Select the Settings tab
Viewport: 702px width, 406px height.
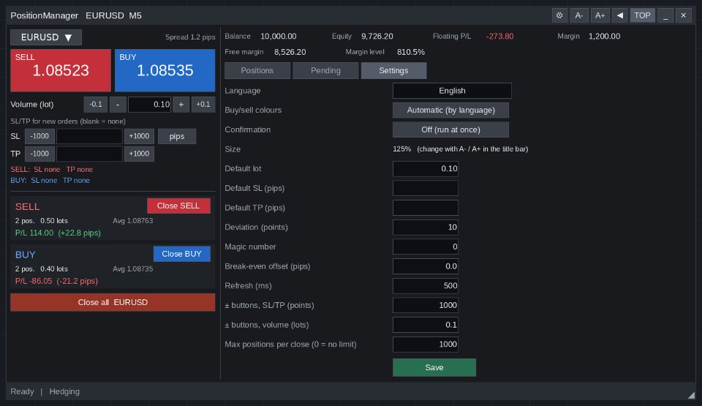click(x=393, y=71)
